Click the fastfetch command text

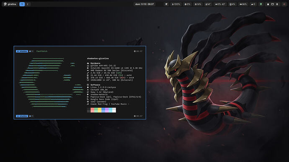pos(42,51)
